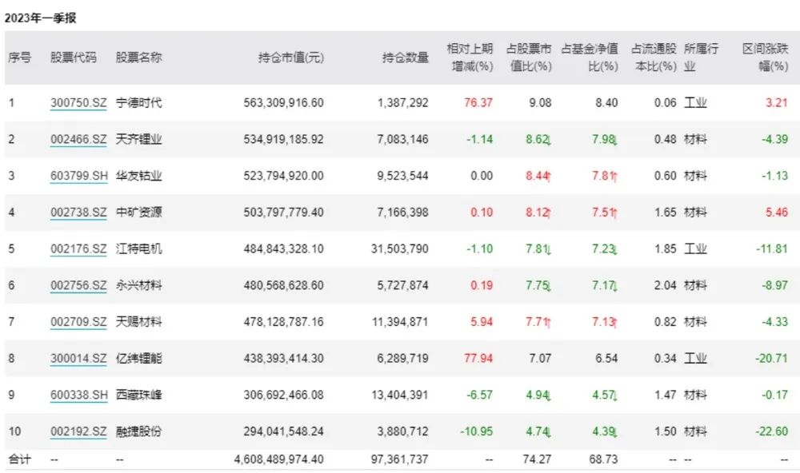This screenshot has height=473, width=800.
Task: Select stock name 西藏珠峰
Action: [x=138, y=395]
